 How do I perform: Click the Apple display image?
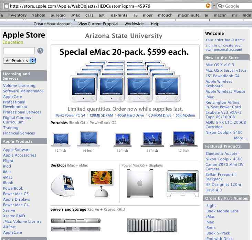(x=183, y=184)
